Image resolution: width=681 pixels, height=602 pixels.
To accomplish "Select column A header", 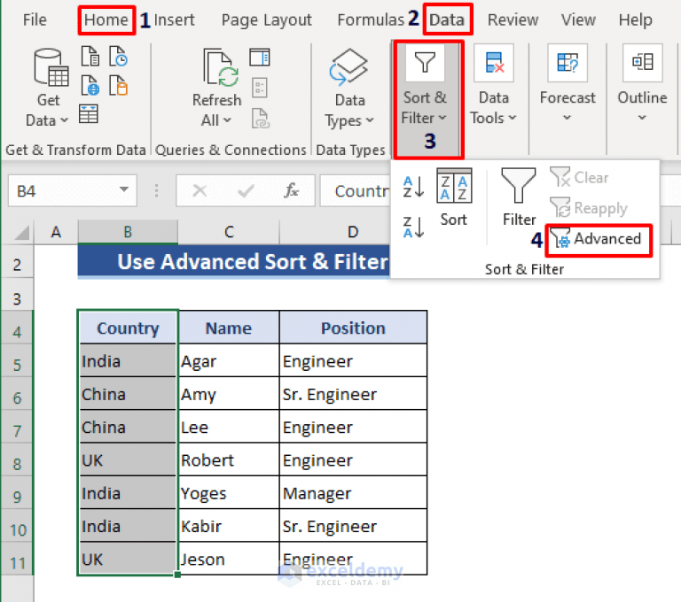I will tap(56, 232).
